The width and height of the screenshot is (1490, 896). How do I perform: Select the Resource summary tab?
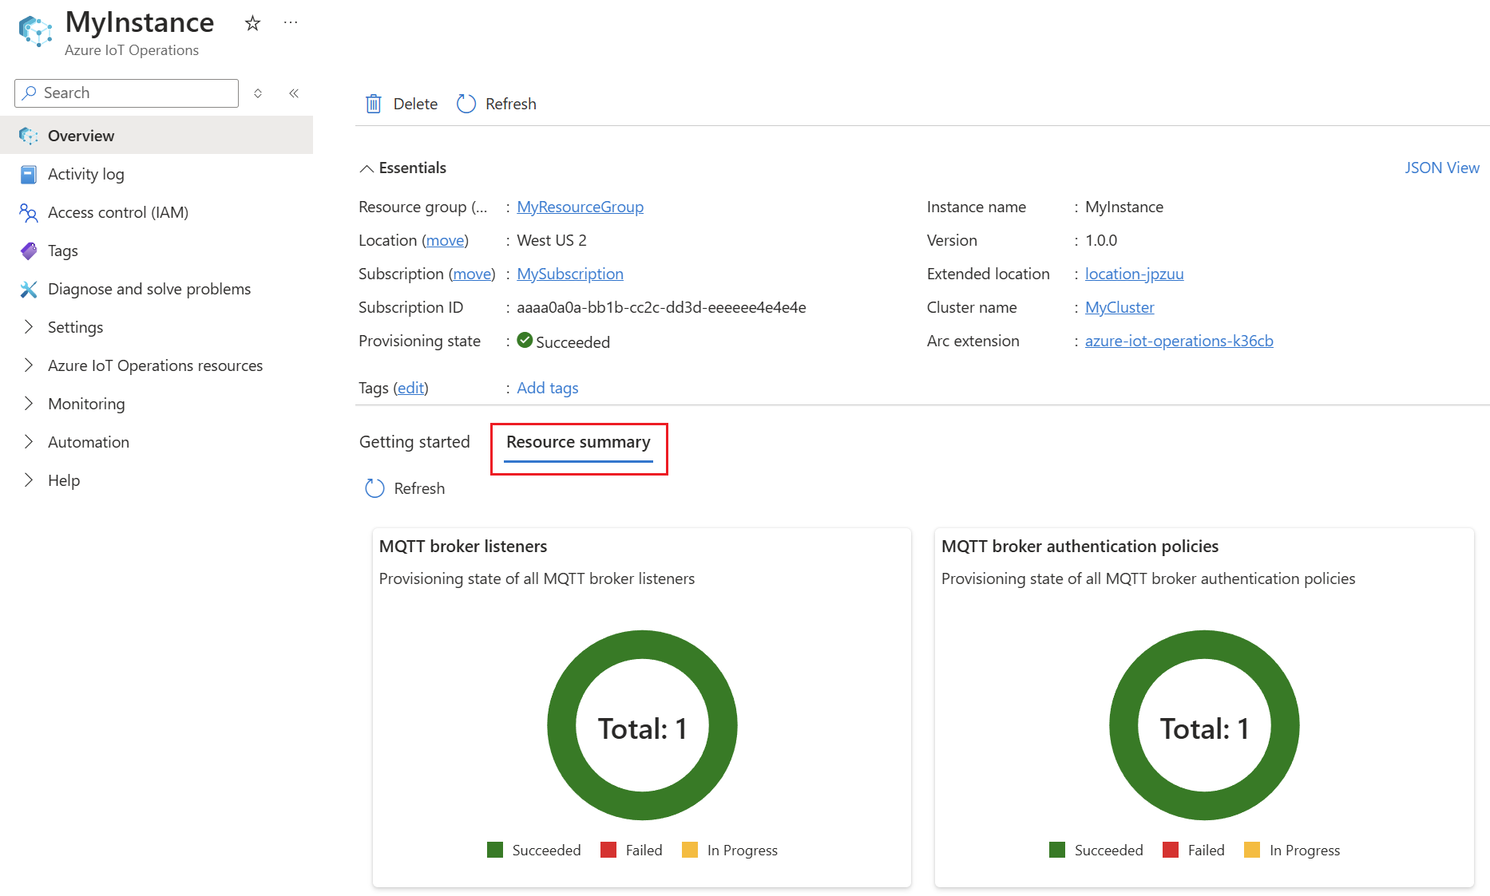point(578,442)
